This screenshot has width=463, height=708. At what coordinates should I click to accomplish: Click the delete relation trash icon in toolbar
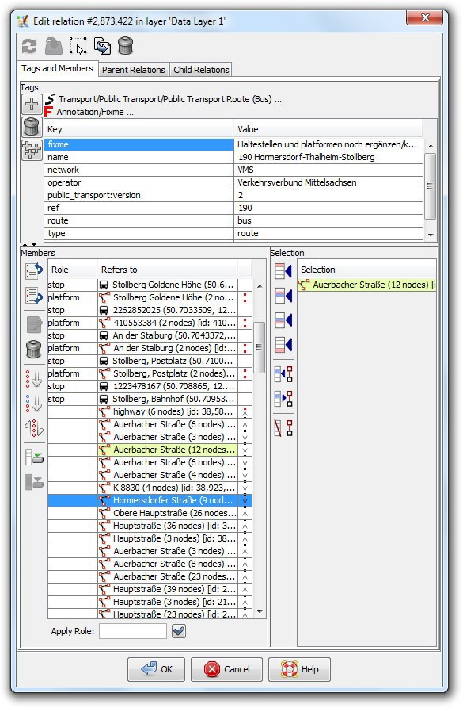(125, 46)
